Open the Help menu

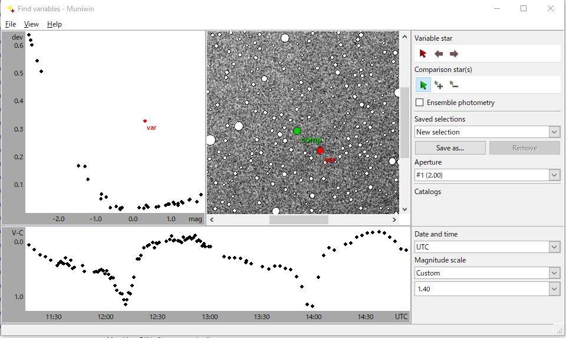(x=54, y=24)
